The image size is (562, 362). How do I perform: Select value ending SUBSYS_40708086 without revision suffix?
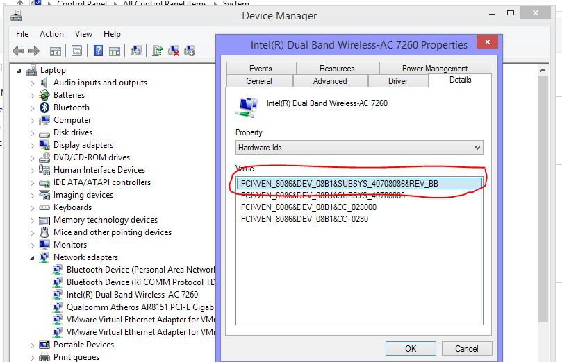coord(323,196)
